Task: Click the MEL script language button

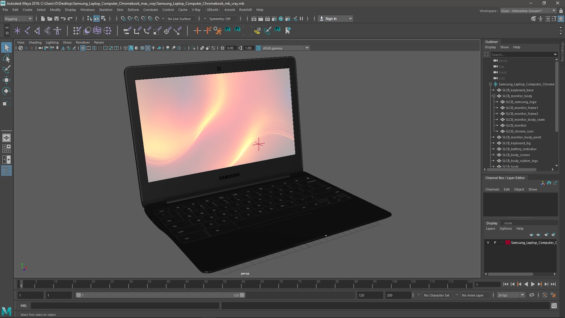Action: pyautogui.click(x=24, y=306)
